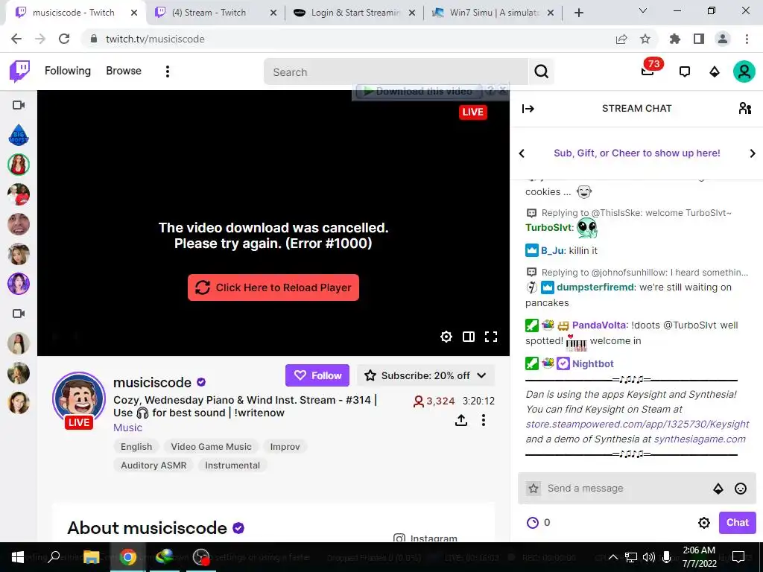Open the video player settings gear
This screenshot has width=763, height=572.
coord(446,337)
